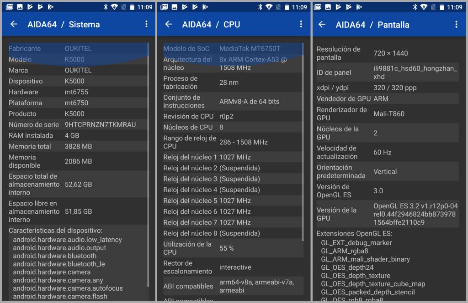This screenshot has height=303, width=468.
Task: Tap the Bluetooth status icon in Sistema panel
Action: pyautogui.click(x=106, y=7)
